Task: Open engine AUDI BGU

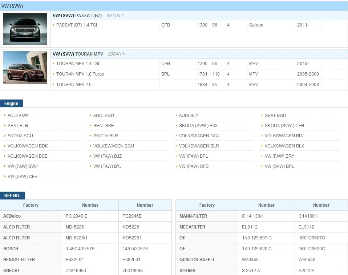Action: pyautogui.click(x=104, y=116)
